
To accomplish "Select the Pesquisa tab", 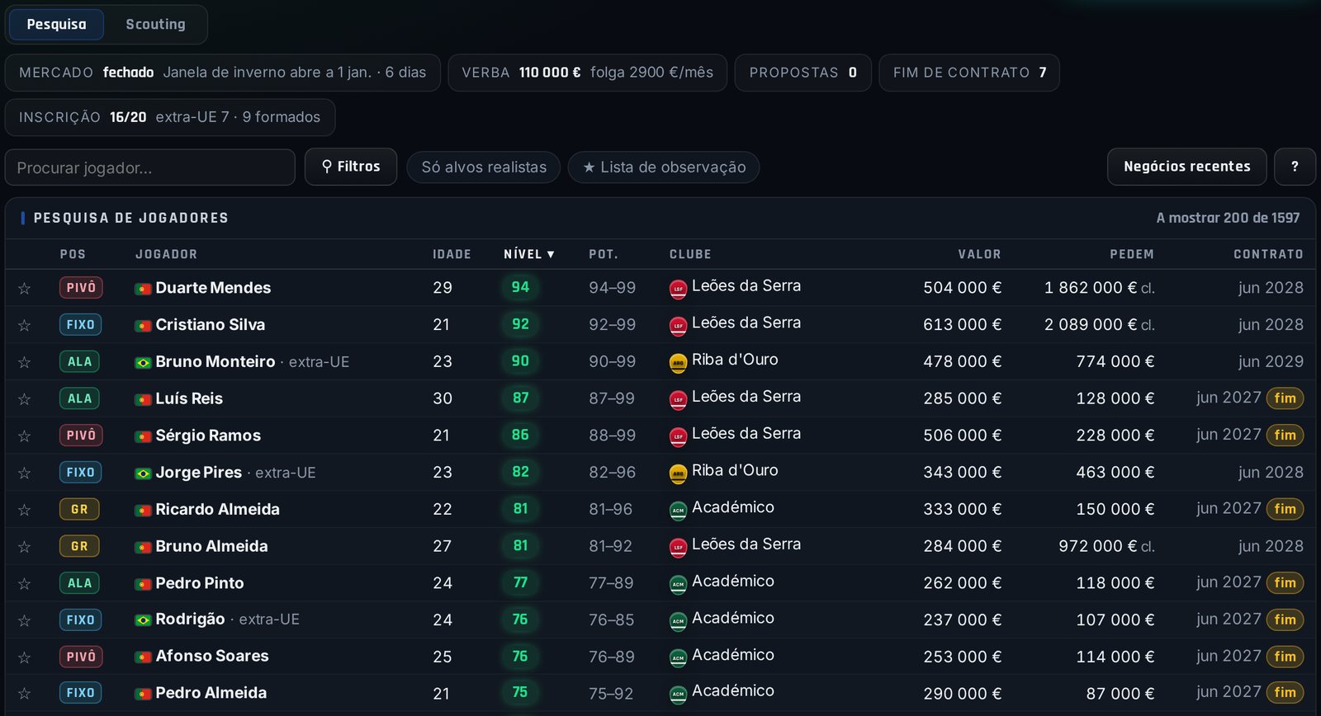I will [56, 25].
